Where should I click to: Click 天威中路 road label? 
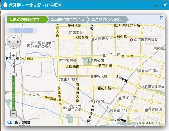[120, 120]
